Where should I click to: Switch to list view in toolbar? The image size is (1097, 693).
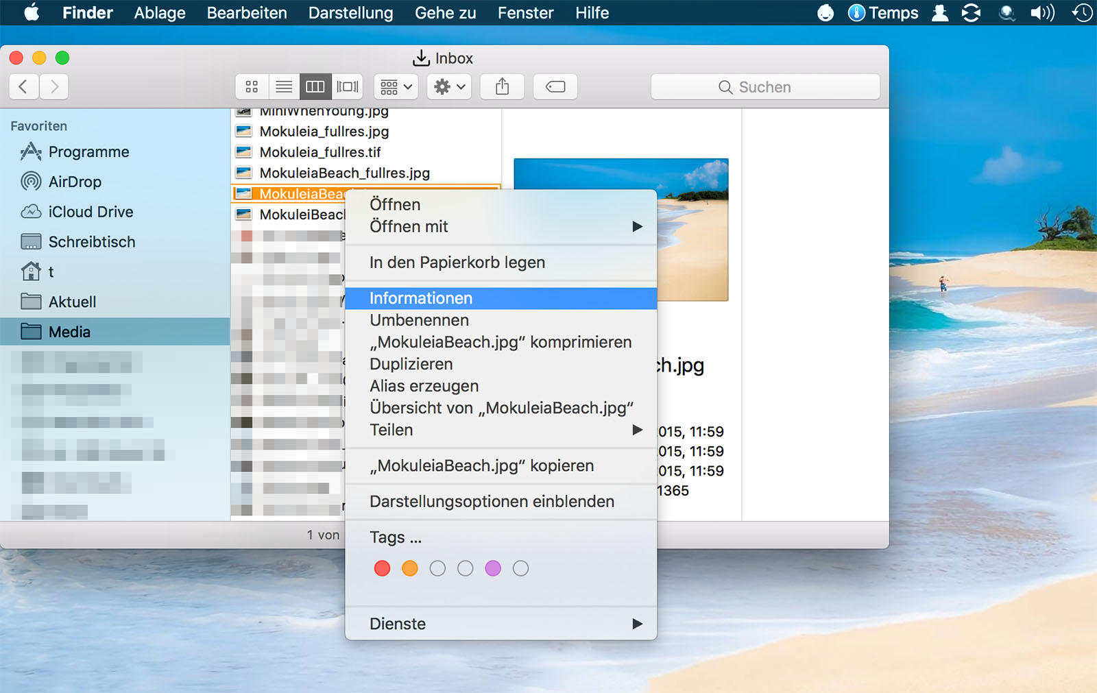[x=284, y=87]
